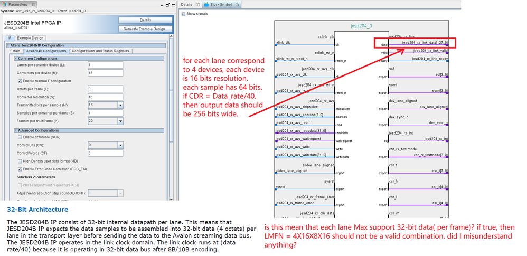This screenshot has width=527, height=256.
Task: Select the jesd204_rx_avs_writedata[31..0] signal
Action: [300, 155]
